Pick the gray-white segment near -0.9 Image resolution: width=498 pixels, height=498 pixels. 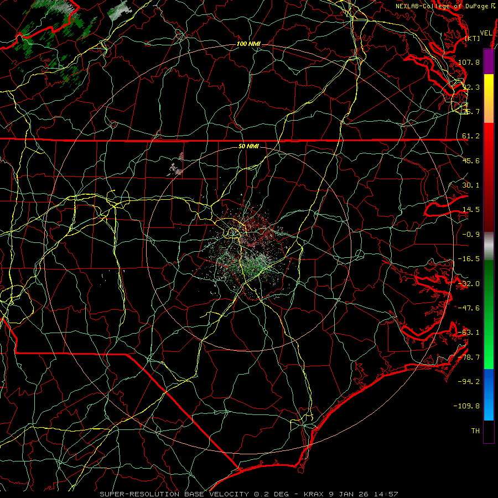click(x=489, y=246)
